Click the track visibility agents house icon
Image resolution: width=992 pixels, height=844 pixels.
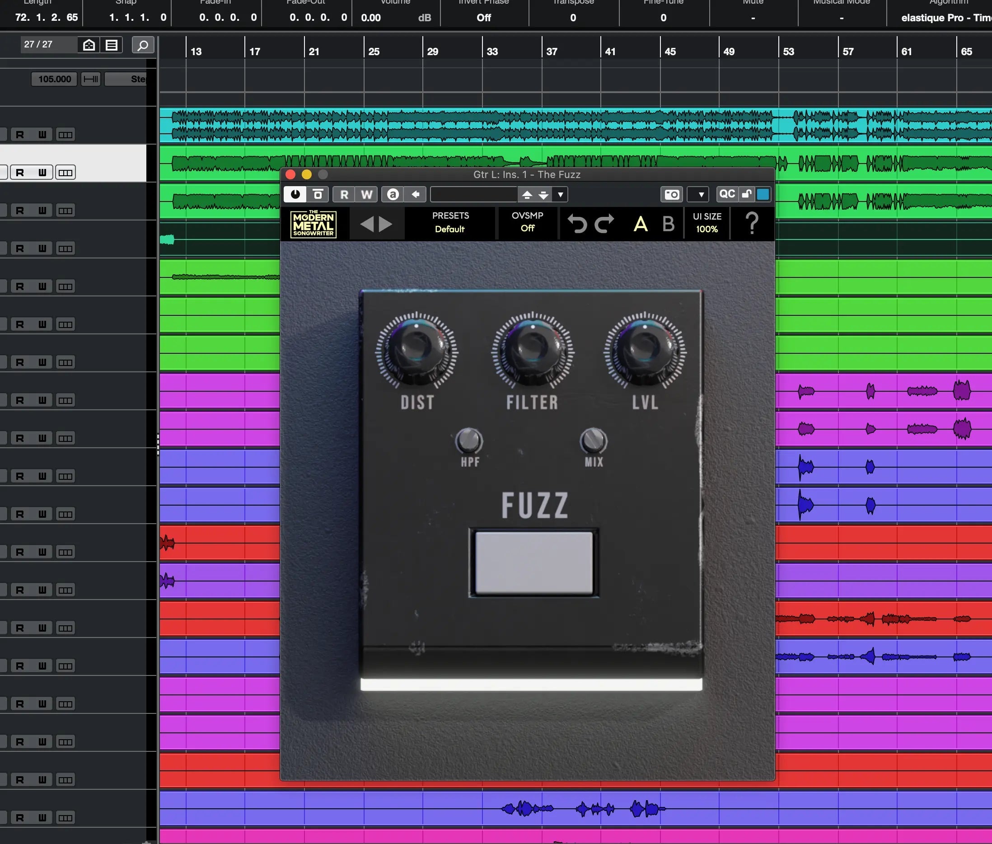89,45
